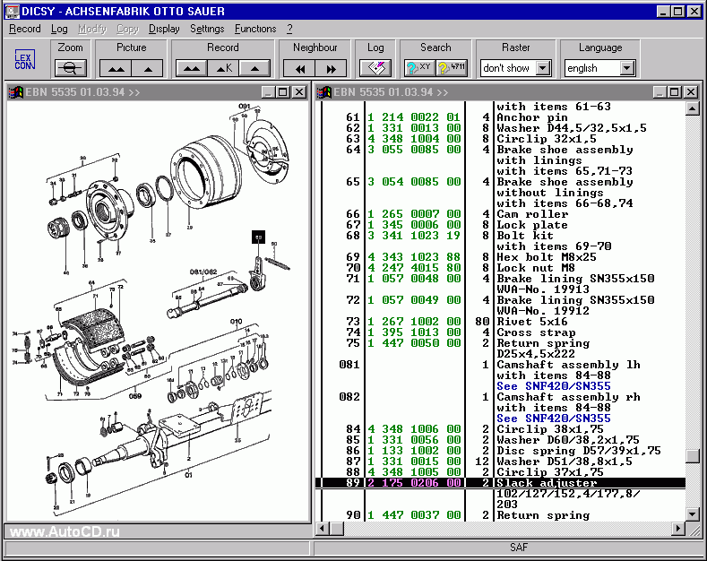The width and height of the screenshot is (707, 561).
Task: Click the Zoom magnifier button
Action: pyautogui.click(x=70, y=68)
